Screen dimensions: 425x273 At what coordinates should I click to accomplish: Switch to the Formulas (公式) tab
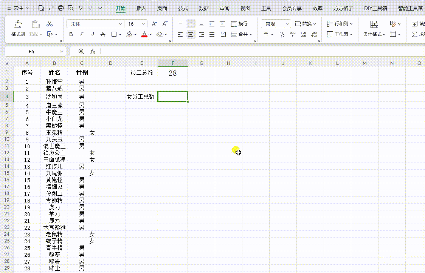click(183, 8)
